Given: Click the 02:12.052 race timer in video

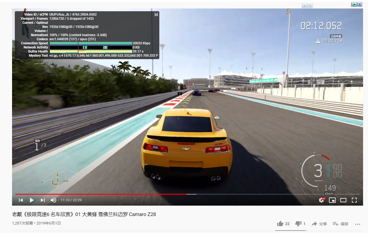Looking at the screenshot, I should coord(321,26).
